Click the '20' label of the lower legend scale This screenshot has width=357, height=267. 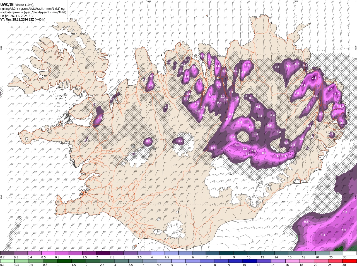coord(316,265)
